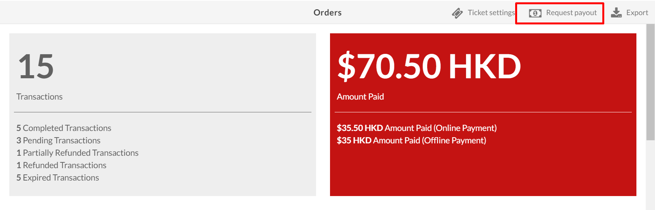The width and height of the screenshot is (655, 210).
Task: Click the 15 Transactions count
Action: tap(36, 66)
